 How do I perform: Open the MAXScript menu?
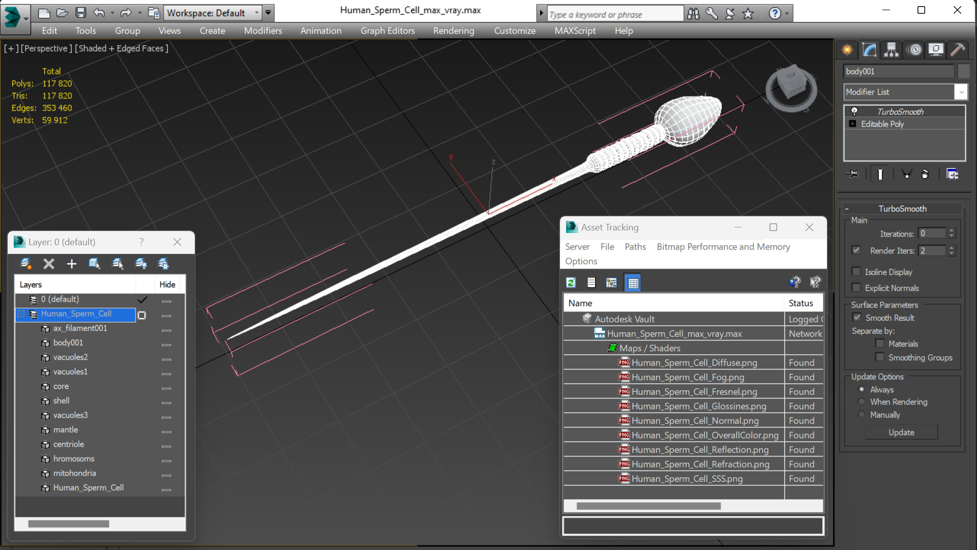tap(575, 31)
